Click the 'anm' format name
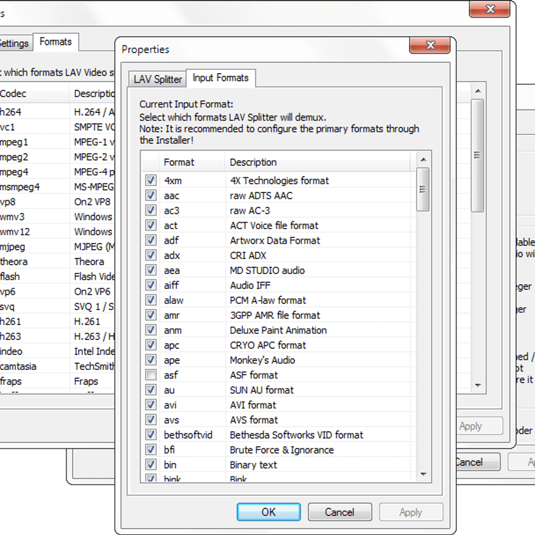 173,330
